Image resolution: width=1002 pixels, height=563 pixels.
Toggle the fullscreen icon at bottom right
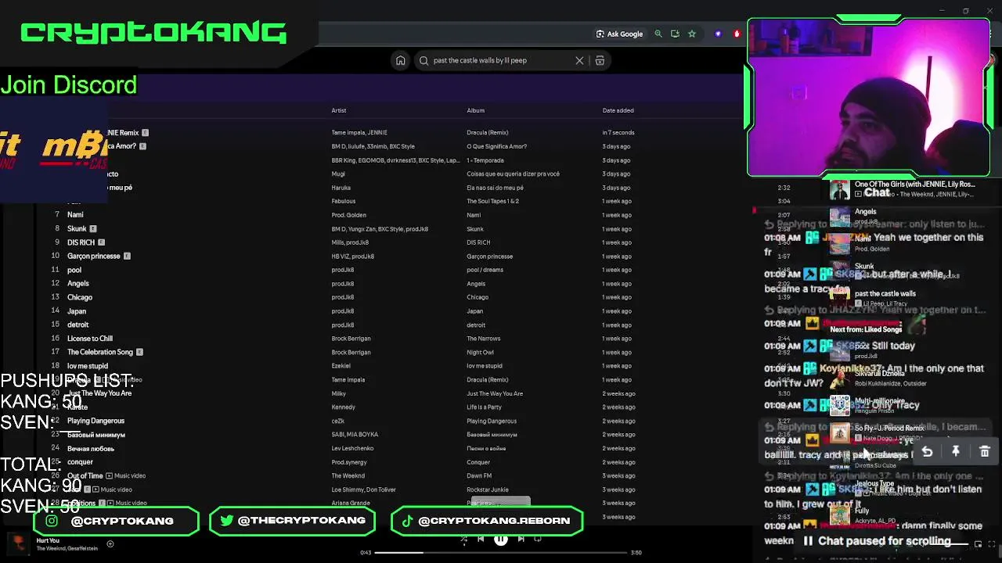coord(993,544)
